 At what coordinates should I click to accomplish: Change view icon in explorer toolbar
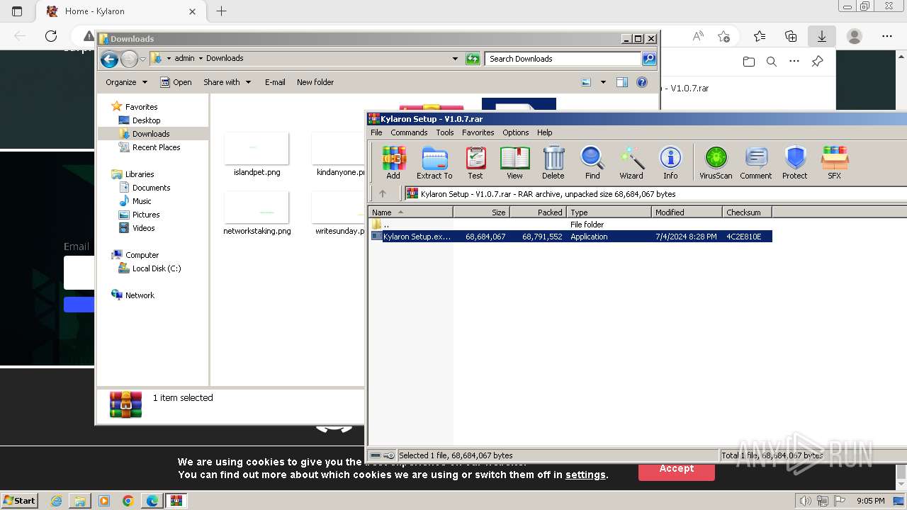pyautogui.click(x=586, y=82)
